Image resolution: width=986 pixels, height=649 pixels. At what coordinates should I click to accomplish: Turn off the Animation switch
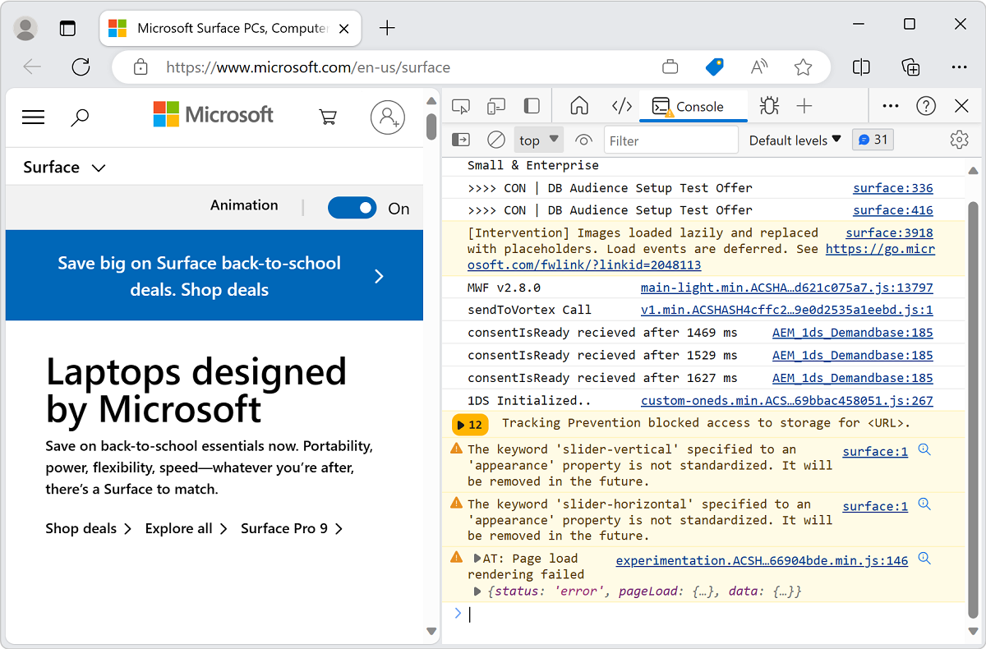coord(352,208)
